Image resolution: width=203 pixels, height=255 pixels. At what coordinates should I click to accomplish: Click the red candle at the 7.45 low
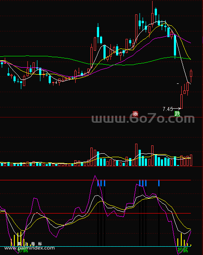(x=181, y=97)
